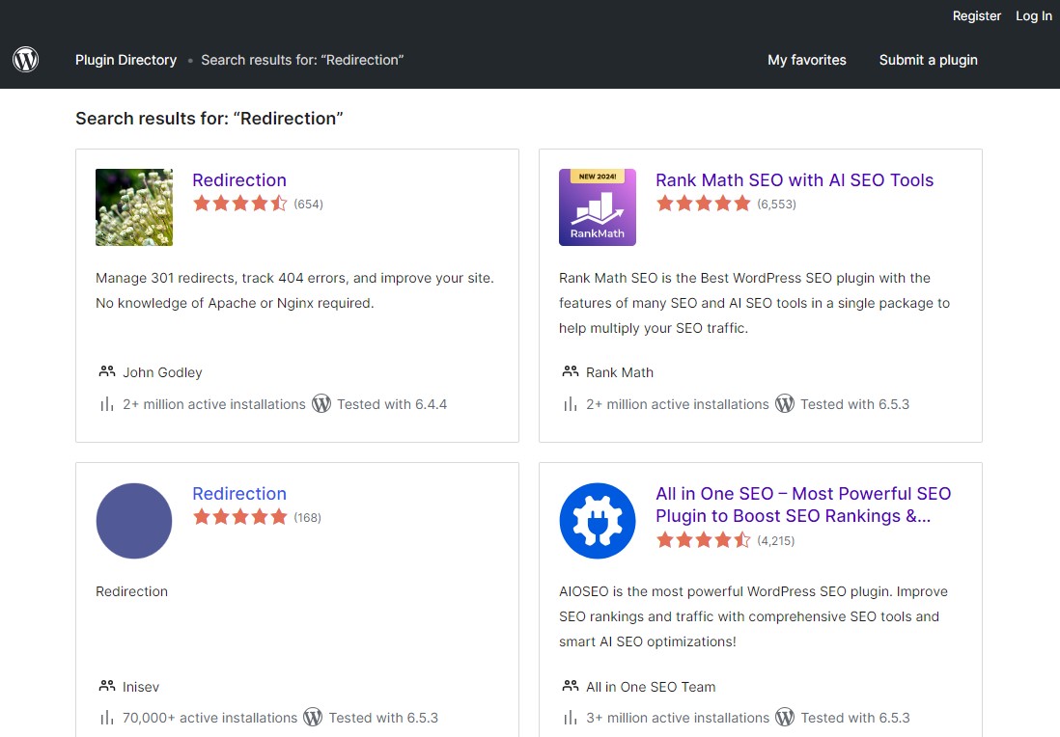Click the authors icon beside Rank Math
Screen dimensions: 1060x737
coord(571,371)
